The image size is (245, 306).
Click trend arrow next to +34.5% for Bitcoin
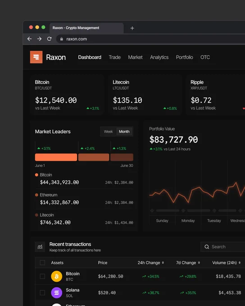coord(144,276)
